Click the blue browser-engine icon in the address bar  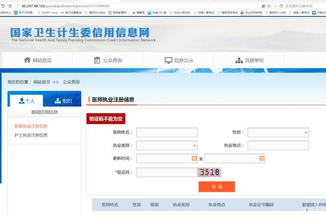263,6
